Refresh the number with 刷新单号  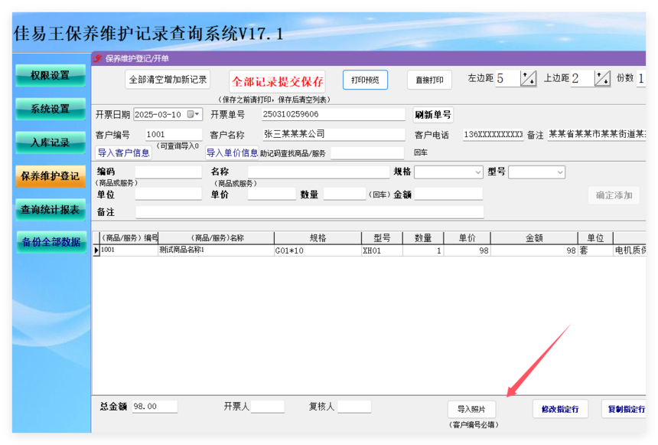pyautogui.click(x=433, y=115)
